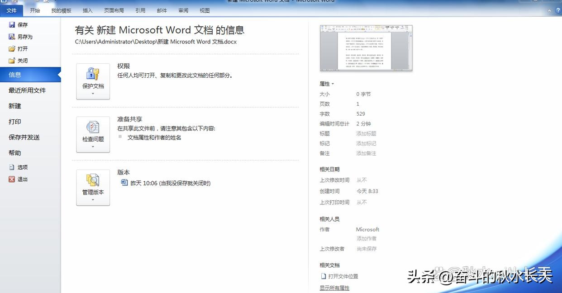562x293 pixels.
Task: Click the document preview thumbnail
Action: click(366, 47)
